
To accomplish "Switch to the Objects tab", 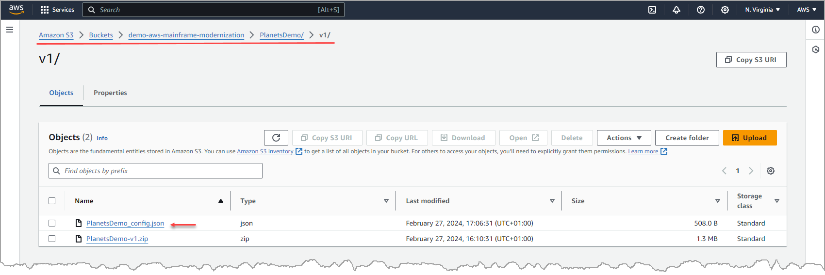I will 61,93.
